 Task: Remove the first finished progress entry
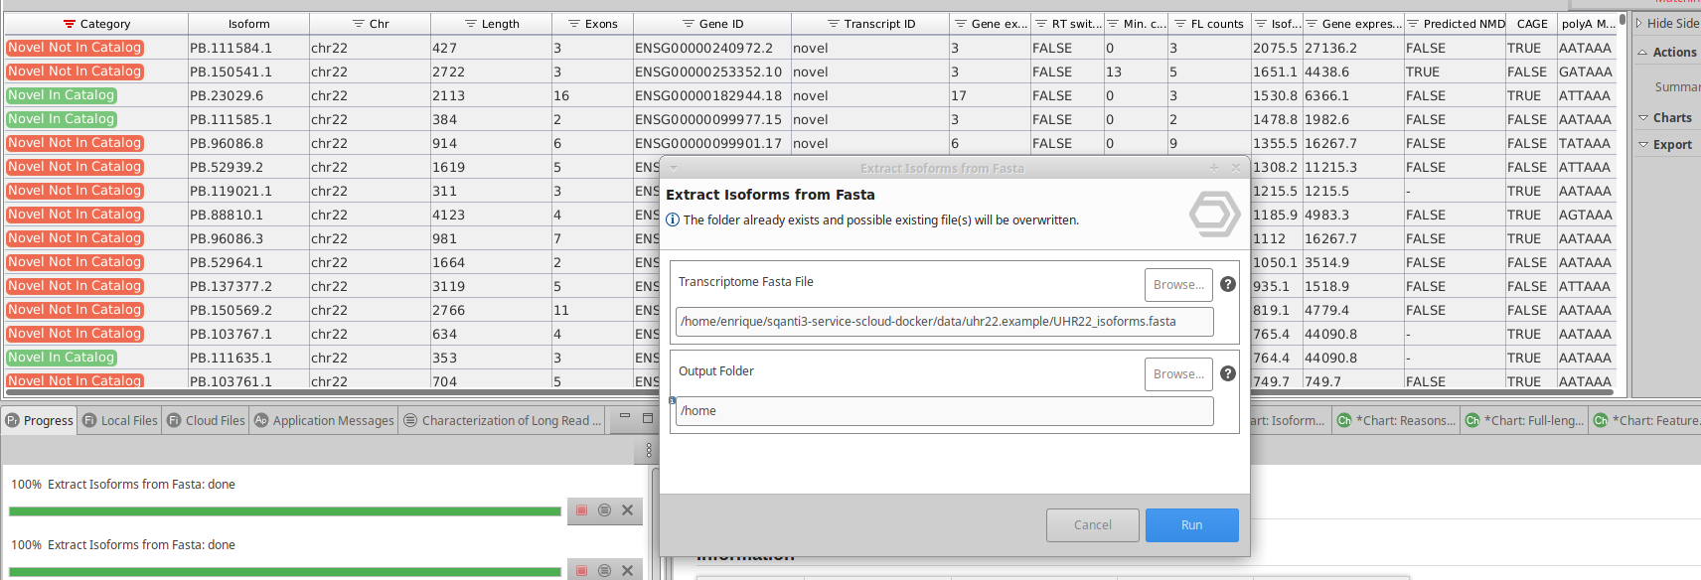coord(627,510)
